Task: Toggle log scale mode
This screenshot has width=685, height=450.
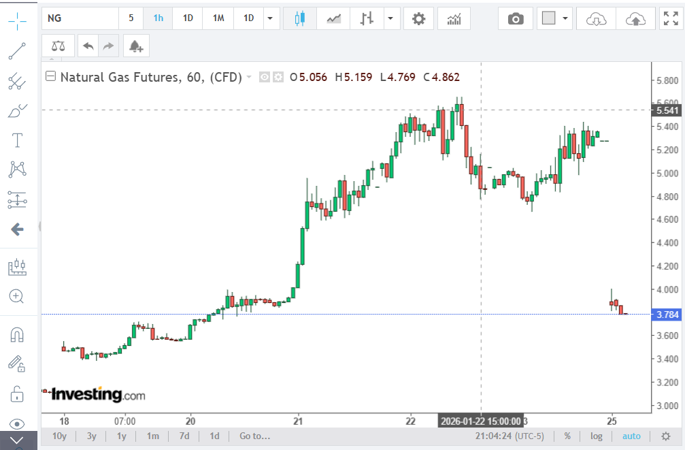Action: tap(597, 436)
